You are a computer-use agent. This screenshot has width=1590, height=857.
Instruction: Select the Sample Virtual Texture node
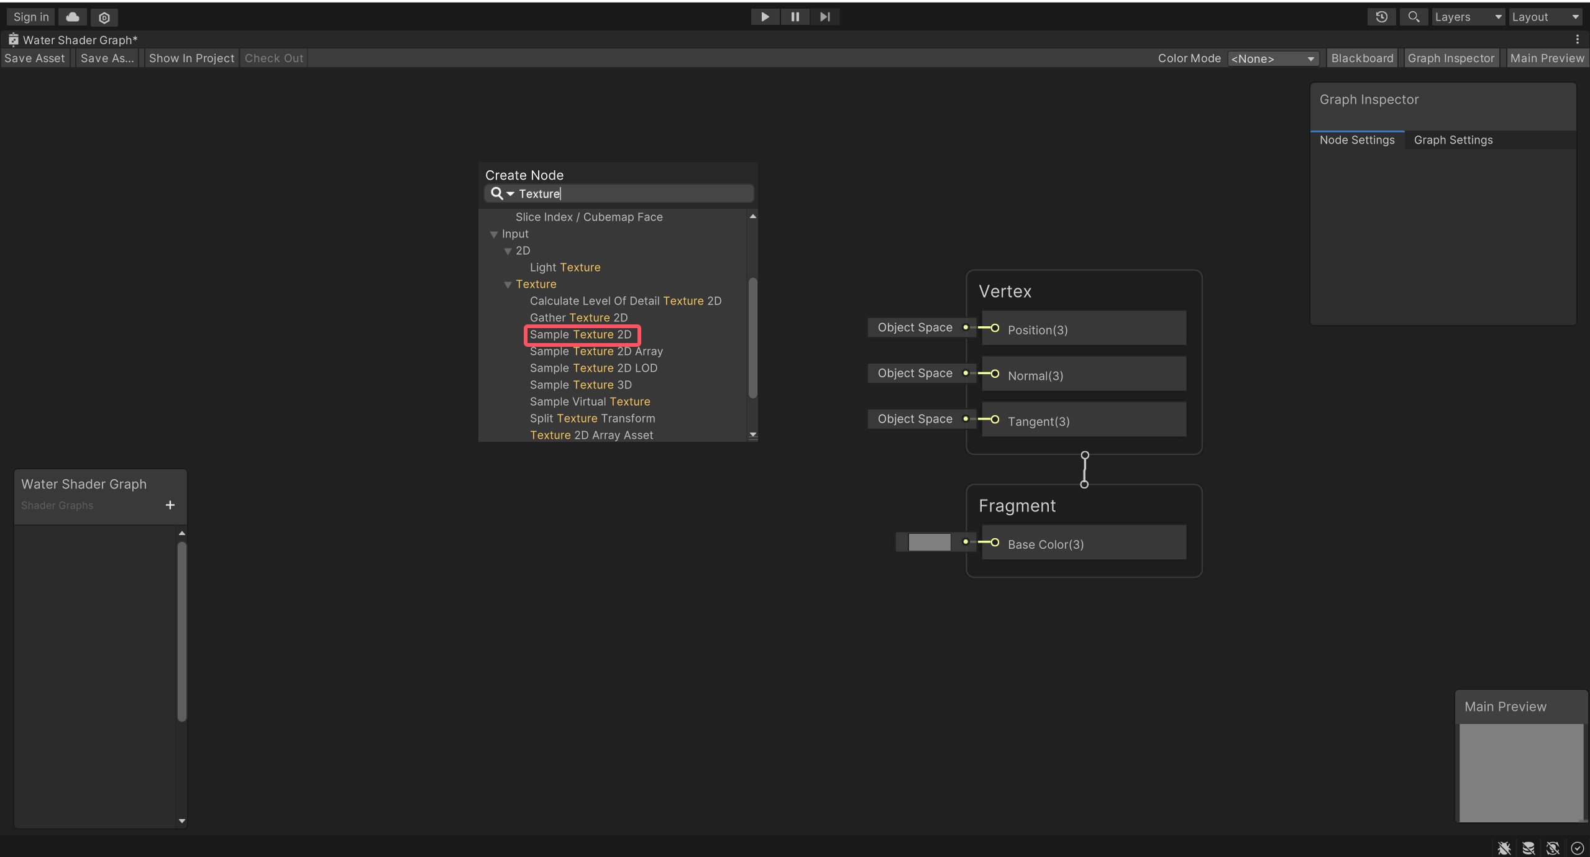590,401
